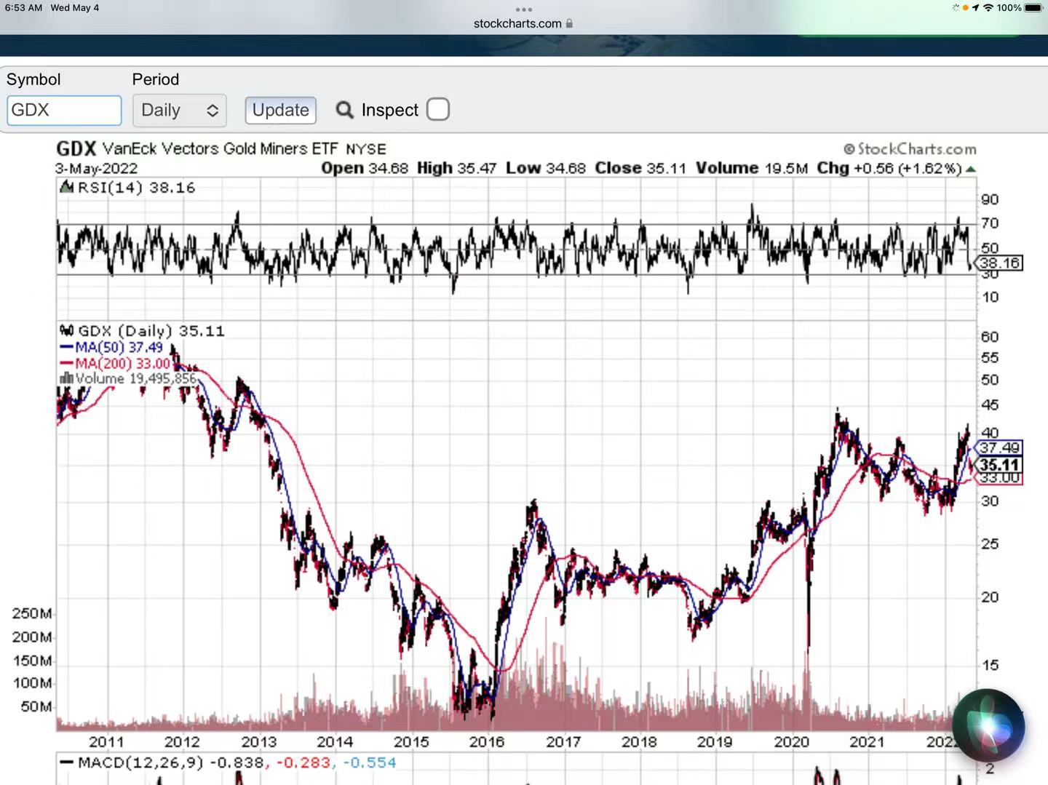Click the green up-arrow next to Chg value

point(970,169)
